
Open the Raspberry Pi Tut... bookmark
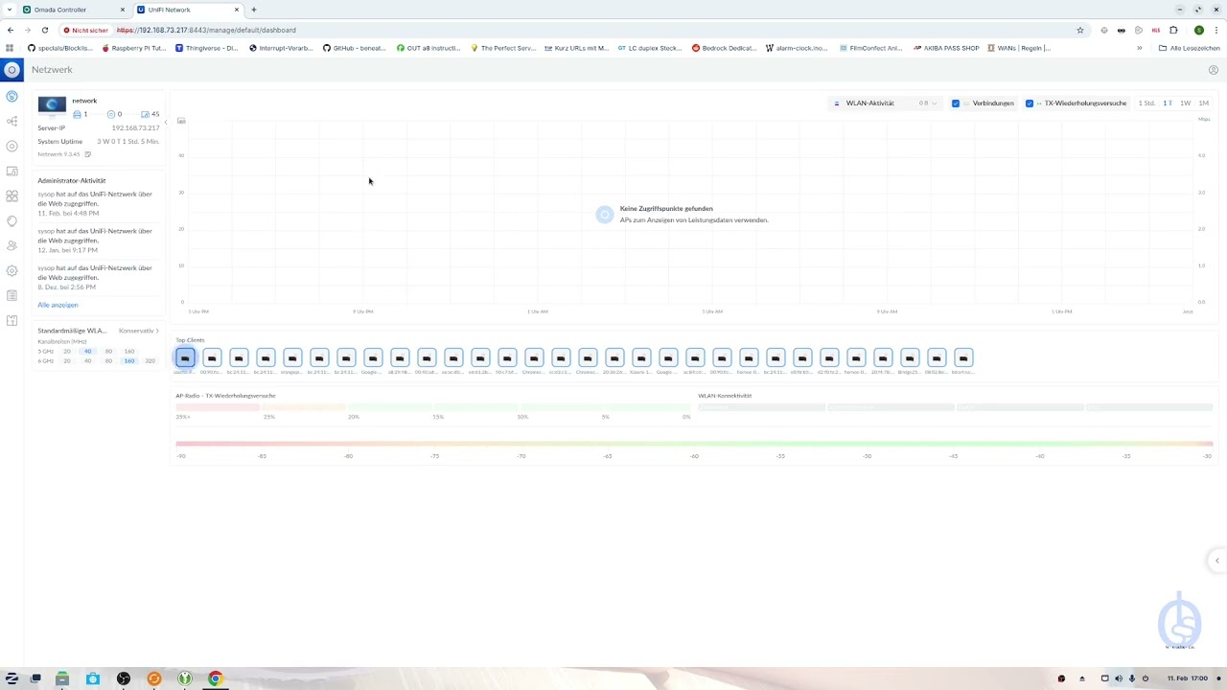click(132, 48)
